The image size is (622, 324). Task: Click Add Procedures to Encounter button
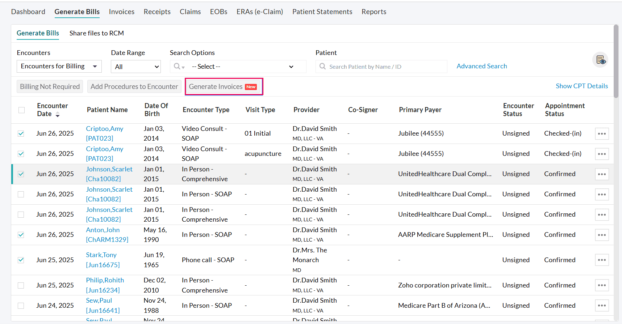pos(134,86)
